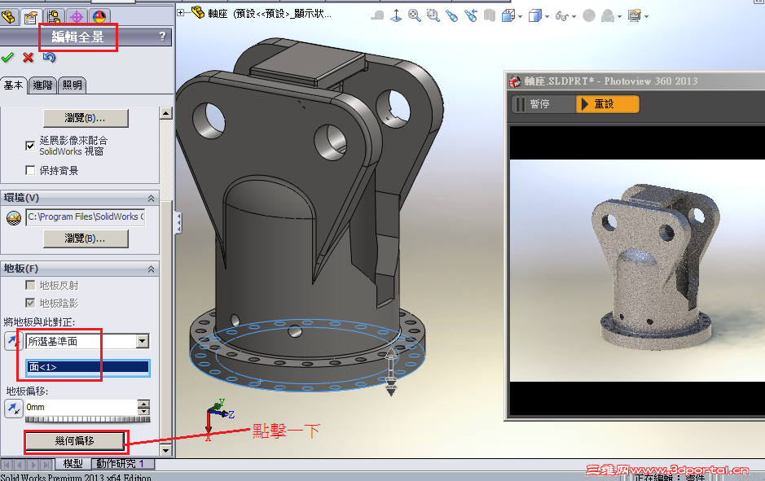Click the View Settings monitor icon
The width and height of the screenshot is (765, 481).
[635, 16]
